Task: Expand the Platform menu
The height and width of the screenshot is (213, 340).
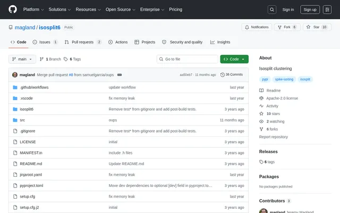Action: point(33,10)
